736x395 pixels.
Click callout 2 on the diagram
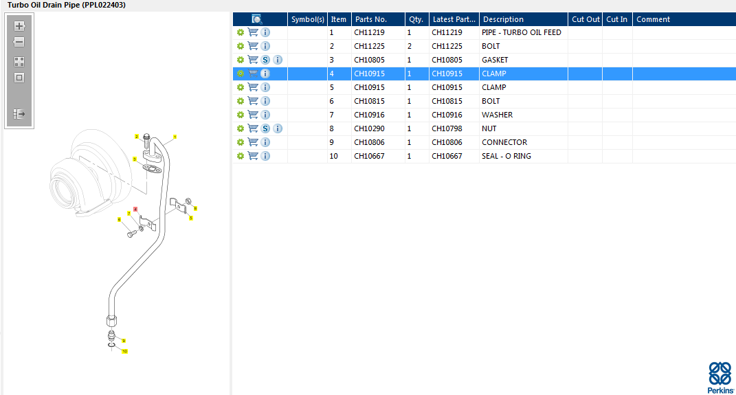[x=137, y=137]
